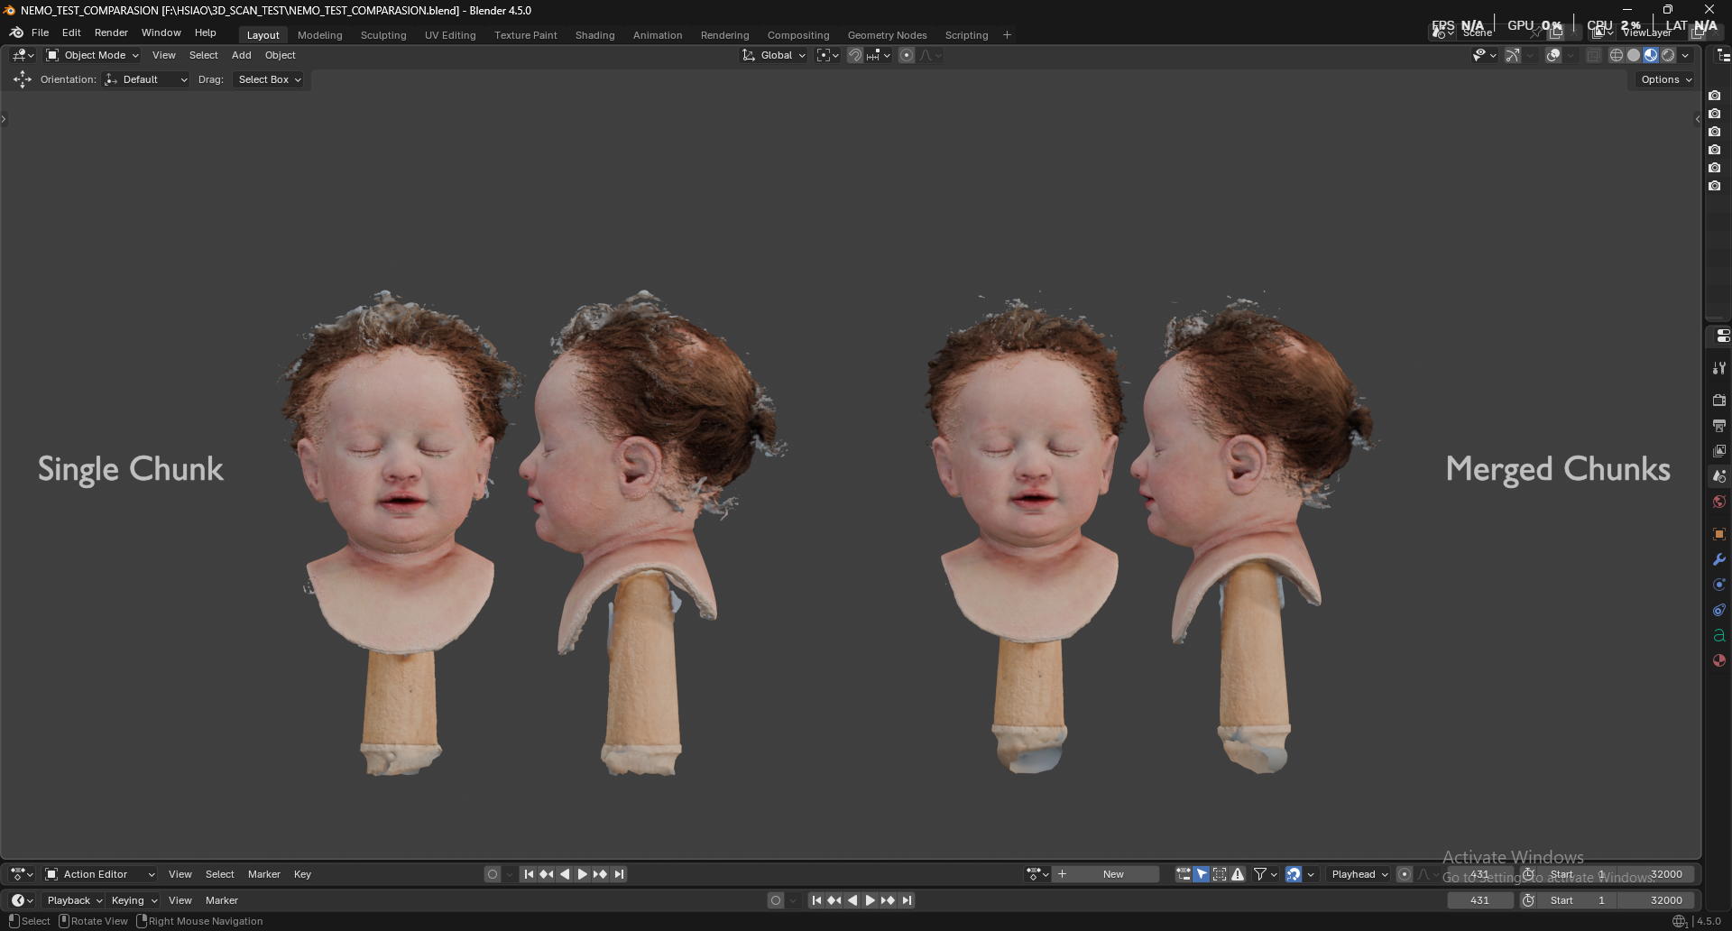
Task: Toggle proportional editing in viewport header
Action: pos(907,55)
